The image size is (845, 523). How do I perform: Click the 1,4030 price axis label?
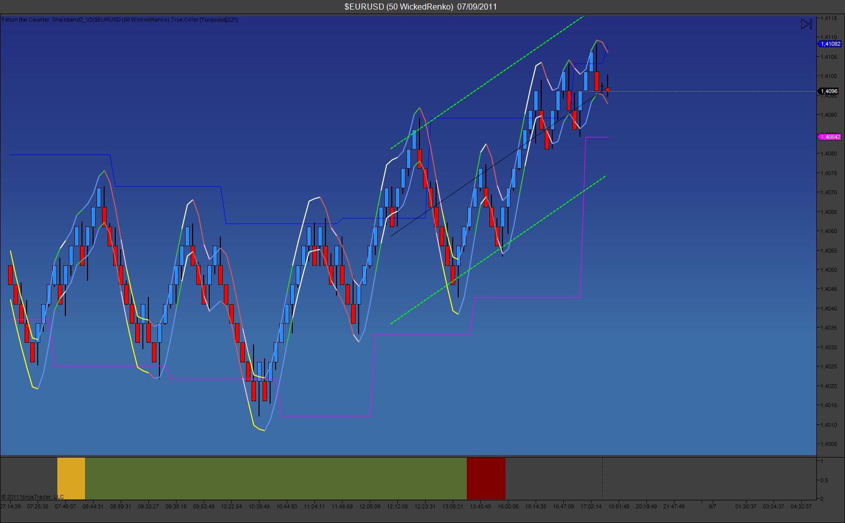click(828, 347)
